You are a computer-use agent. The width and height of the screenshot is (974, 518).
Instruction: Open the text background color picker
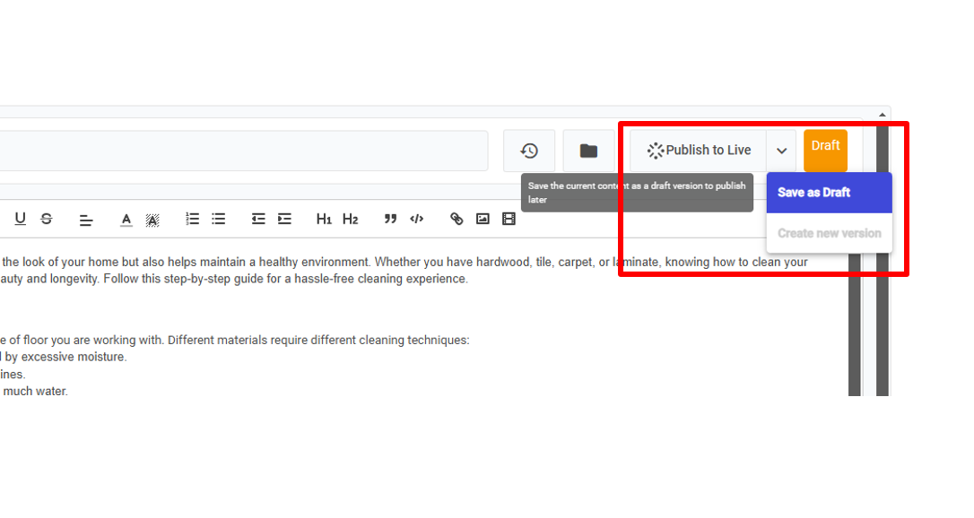pos(152,219)
